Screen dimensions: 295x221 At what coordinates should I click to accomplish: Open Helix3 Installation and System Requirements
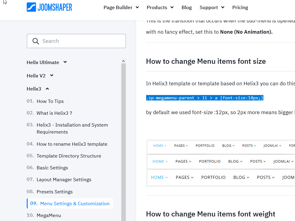pos(72,128)
